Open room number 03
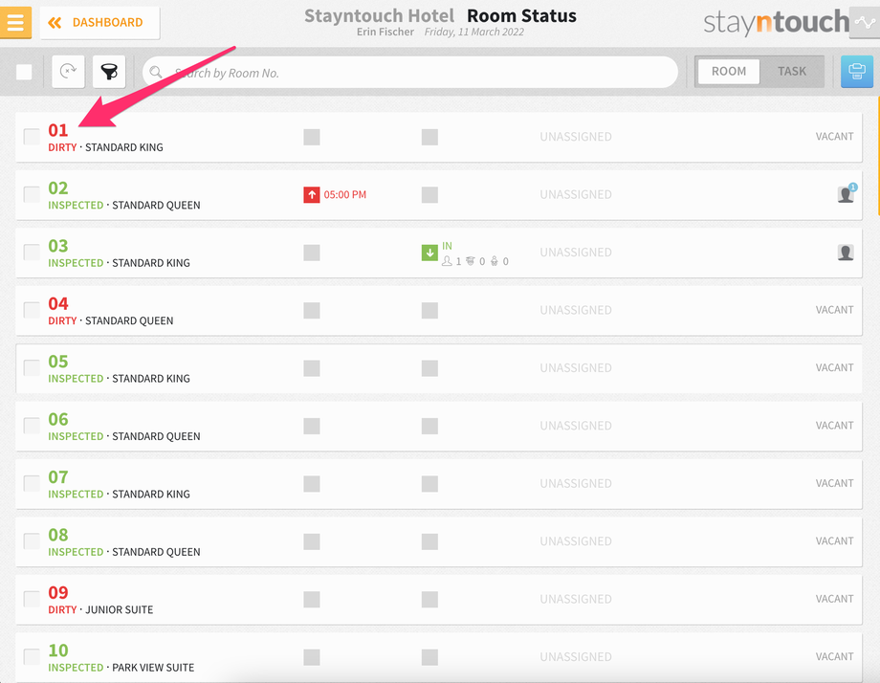 57,246
